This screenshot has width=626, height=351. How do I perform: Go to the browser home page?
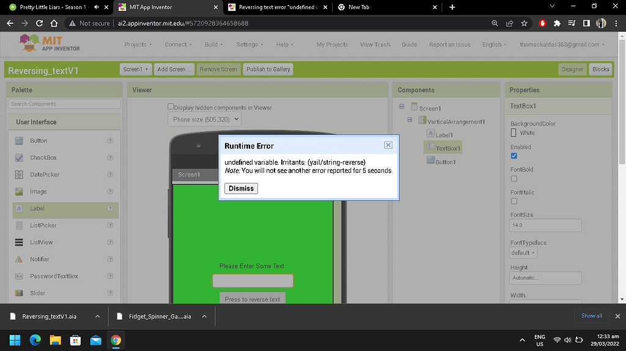54,23
